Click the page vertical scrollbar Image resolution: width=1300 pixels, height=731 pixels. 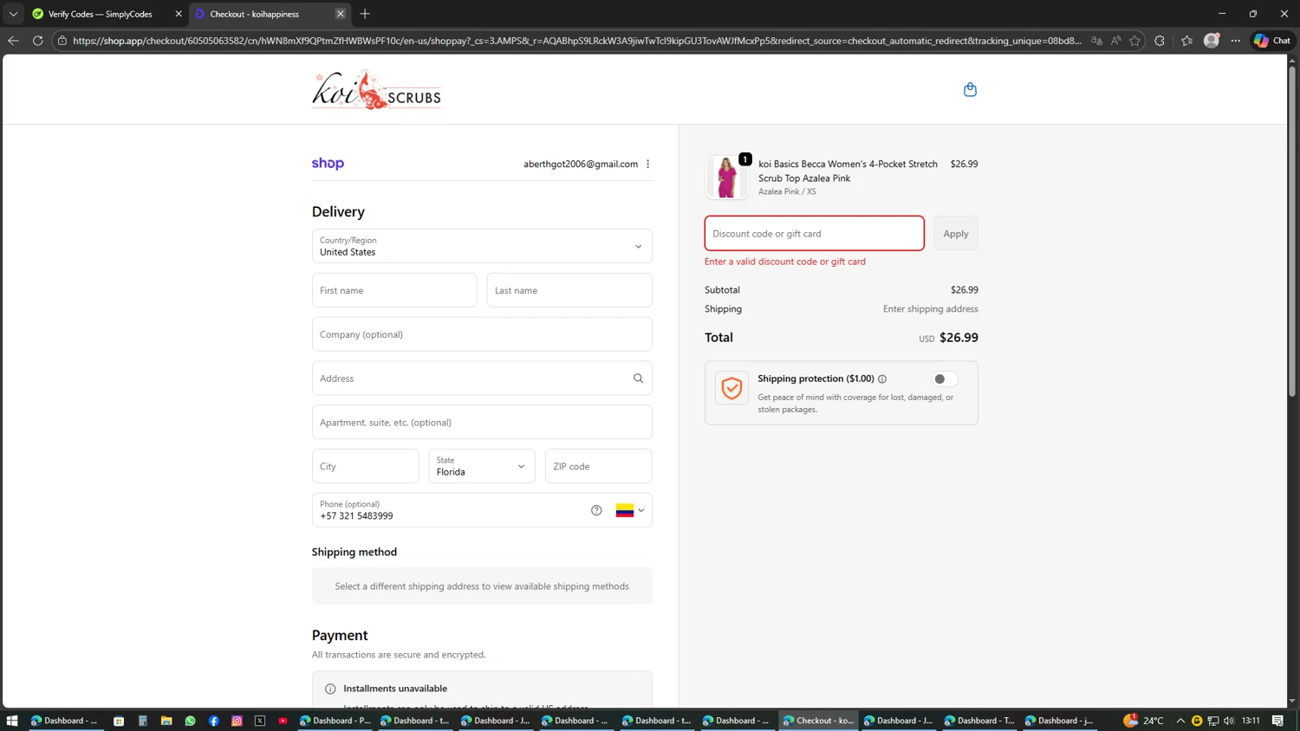(x=1292, y=230)
